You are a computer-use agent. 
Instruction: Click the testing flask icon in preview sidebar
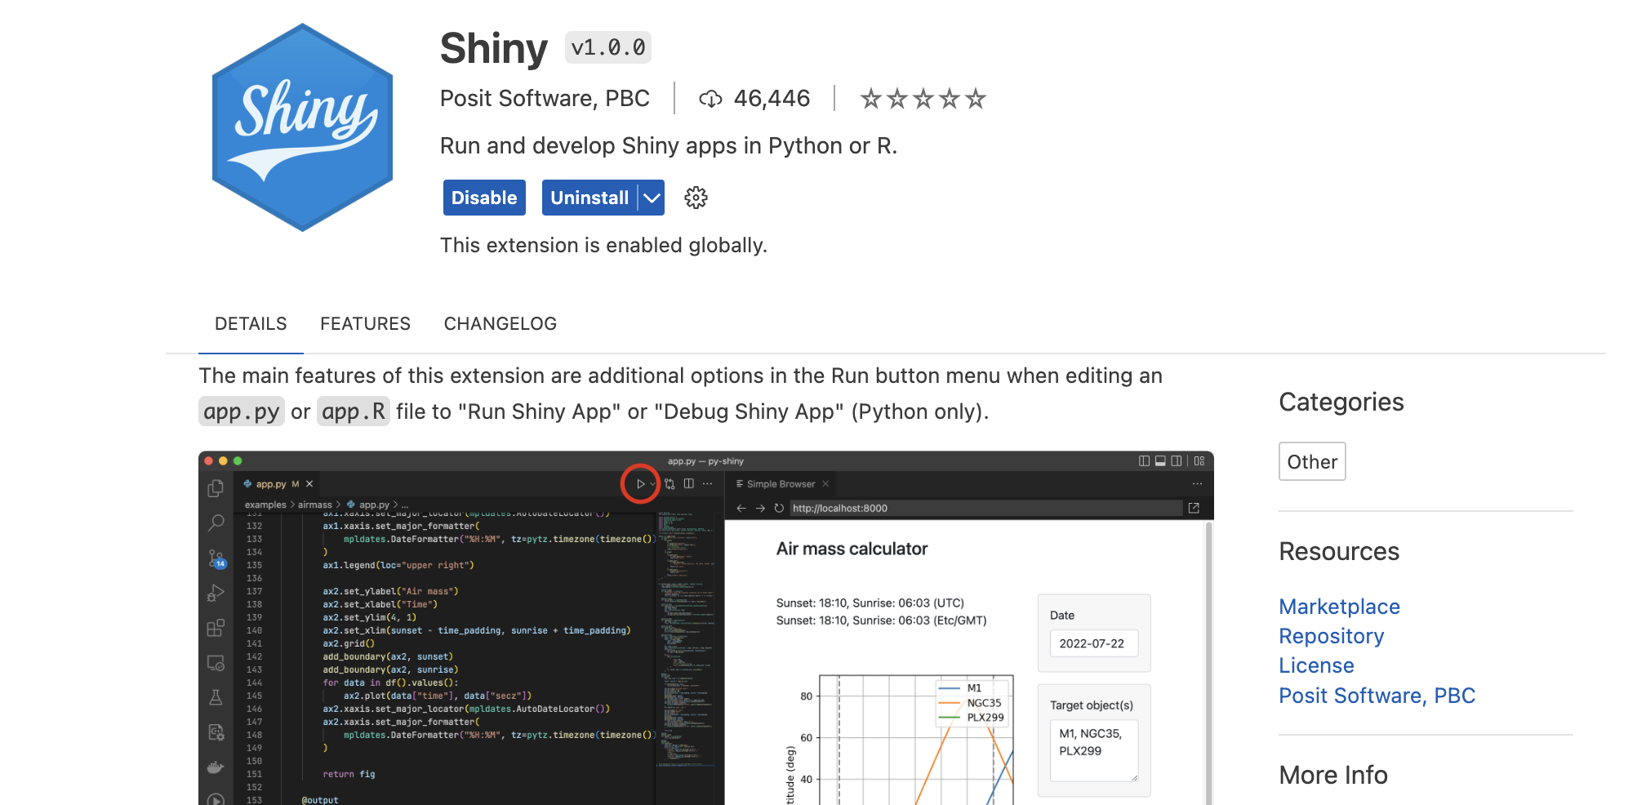(216, 697)
